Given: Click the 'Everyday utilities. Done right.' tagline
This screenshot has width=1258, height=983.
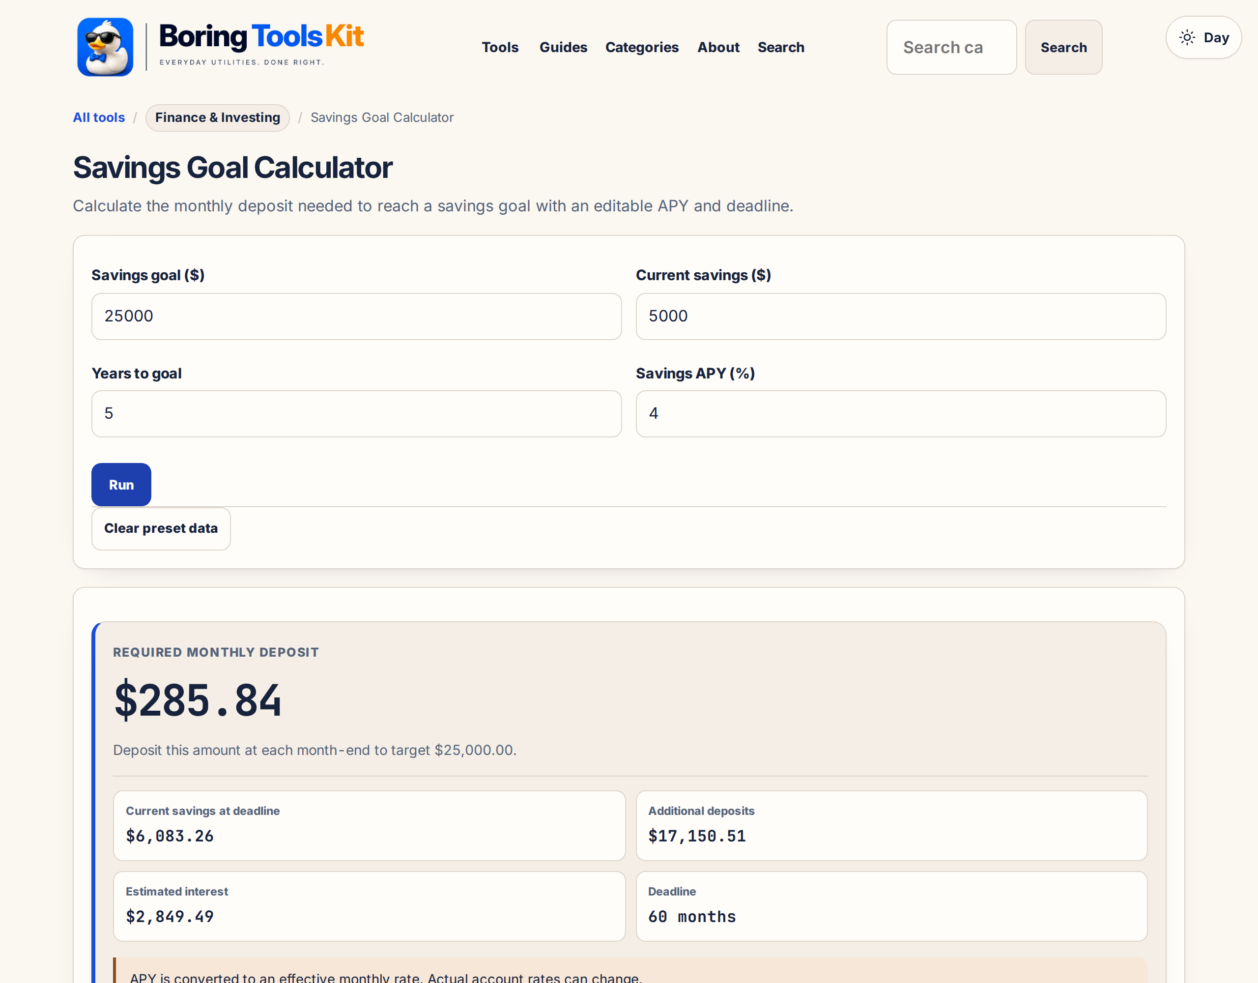Looking at the screenshot, I should tap(241, 62).
